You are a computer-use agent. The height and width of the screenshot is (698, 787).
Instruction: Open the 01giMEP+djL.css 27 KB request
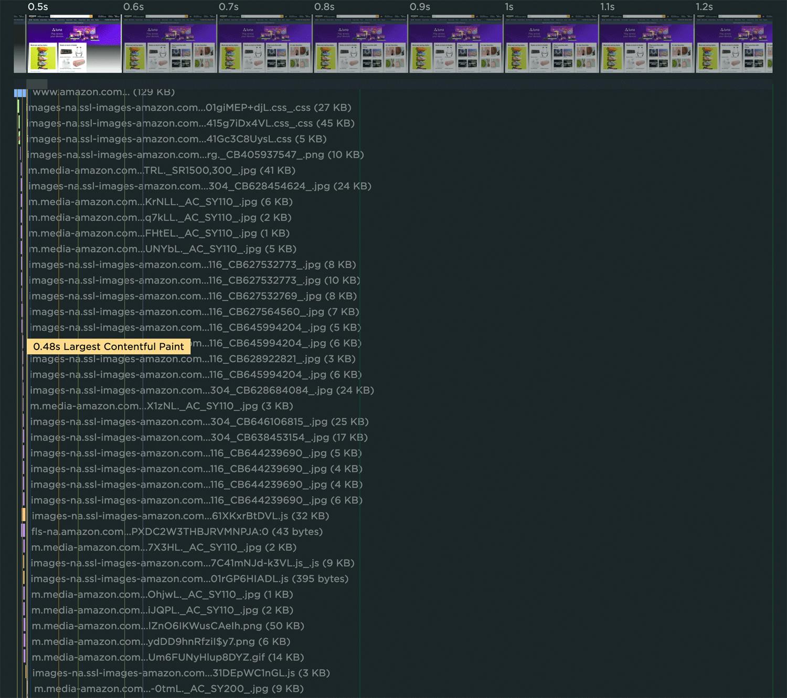[189, 108]
